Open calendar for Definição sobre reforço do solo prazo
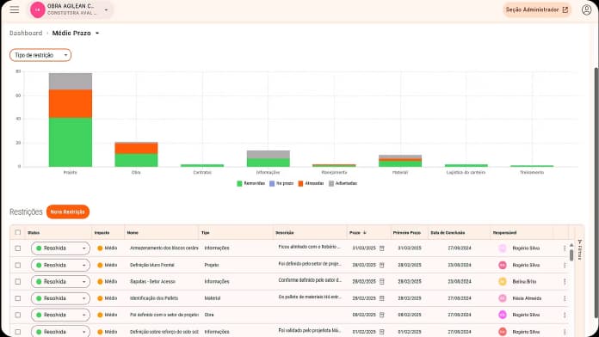This screenshot has height=337, width=599. 381,332
